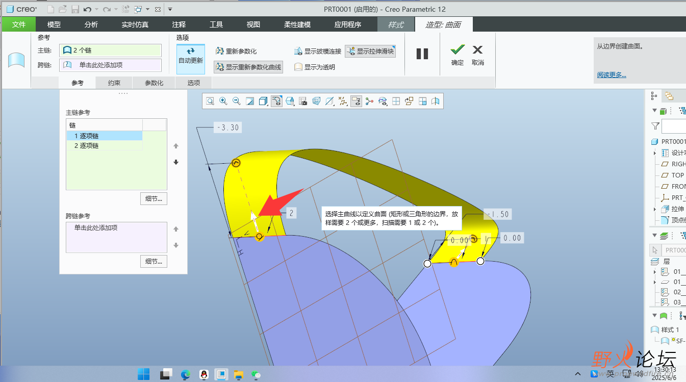This screenshot has height=382, width=686.
Task: Click the 跨链 collector field
Action: pos(110,65)
